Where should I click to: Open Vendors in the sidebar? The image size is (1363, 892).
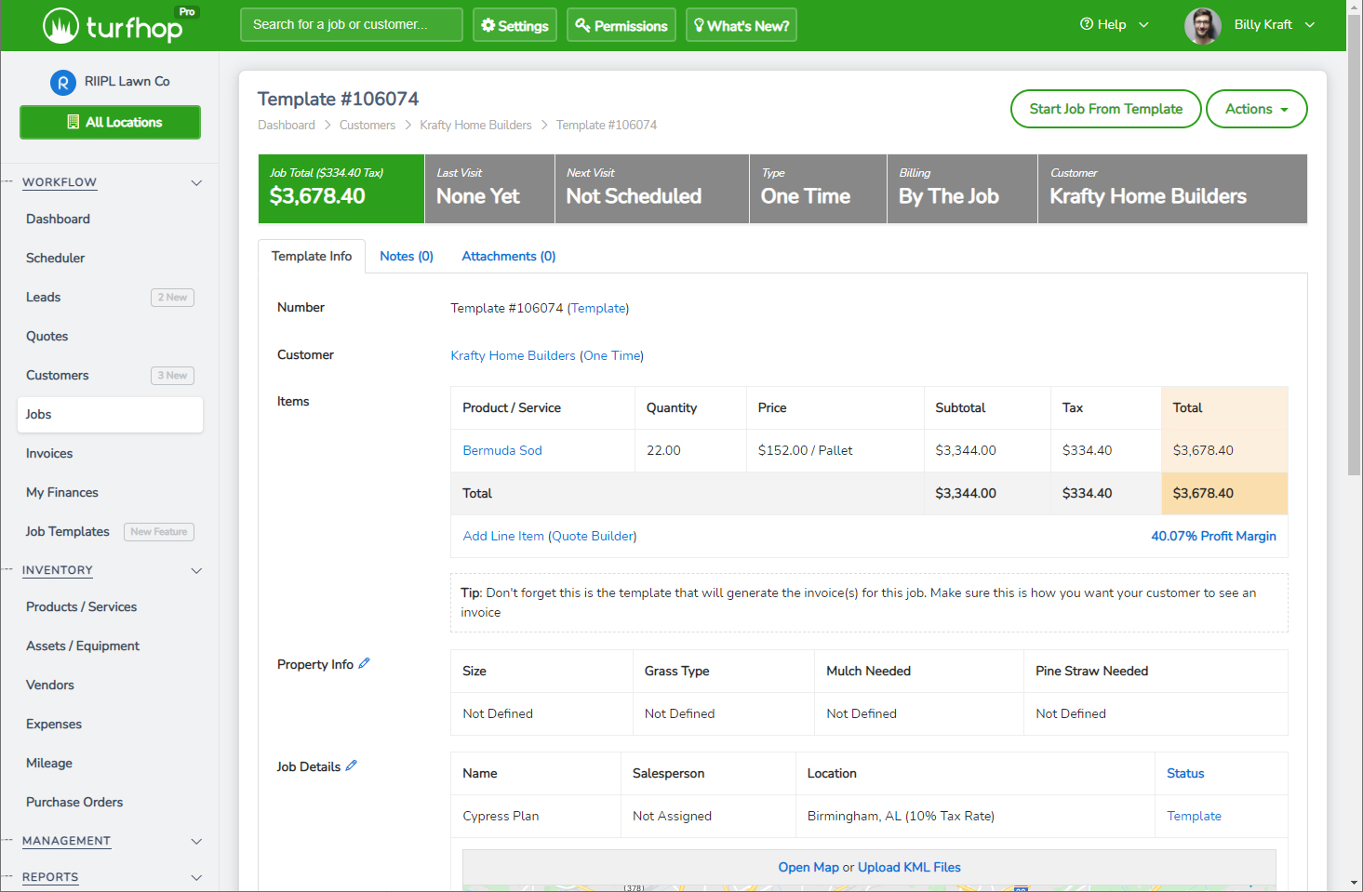(50, 685)
